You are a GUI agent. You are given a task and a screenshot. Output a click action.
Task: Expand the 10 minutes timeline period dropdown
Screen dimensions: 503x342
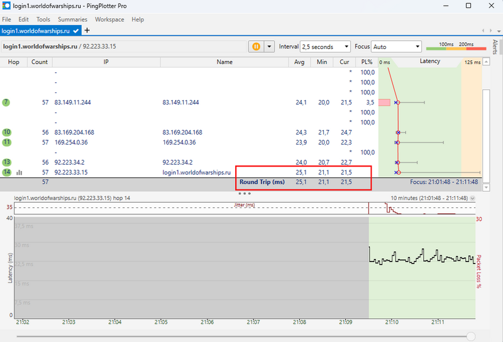[473, 198]
